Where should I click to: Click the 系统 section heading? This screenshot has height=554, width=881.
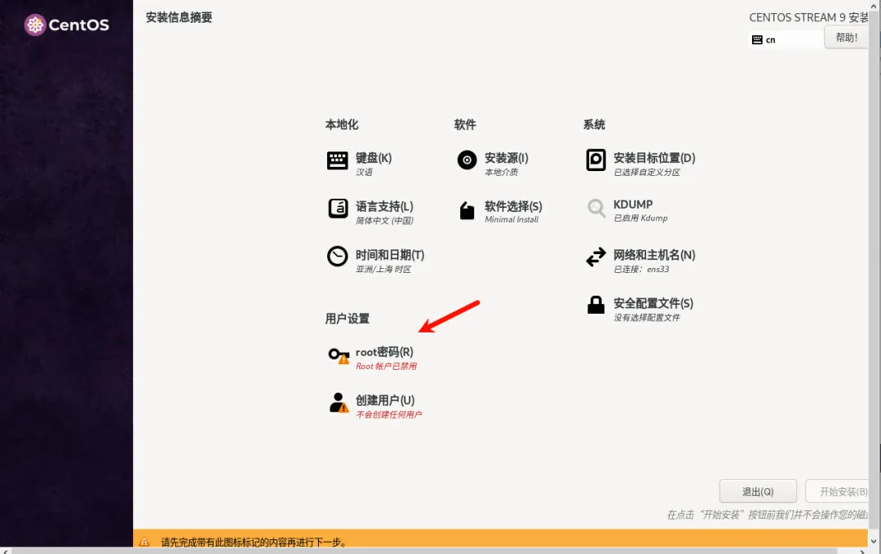594,125
